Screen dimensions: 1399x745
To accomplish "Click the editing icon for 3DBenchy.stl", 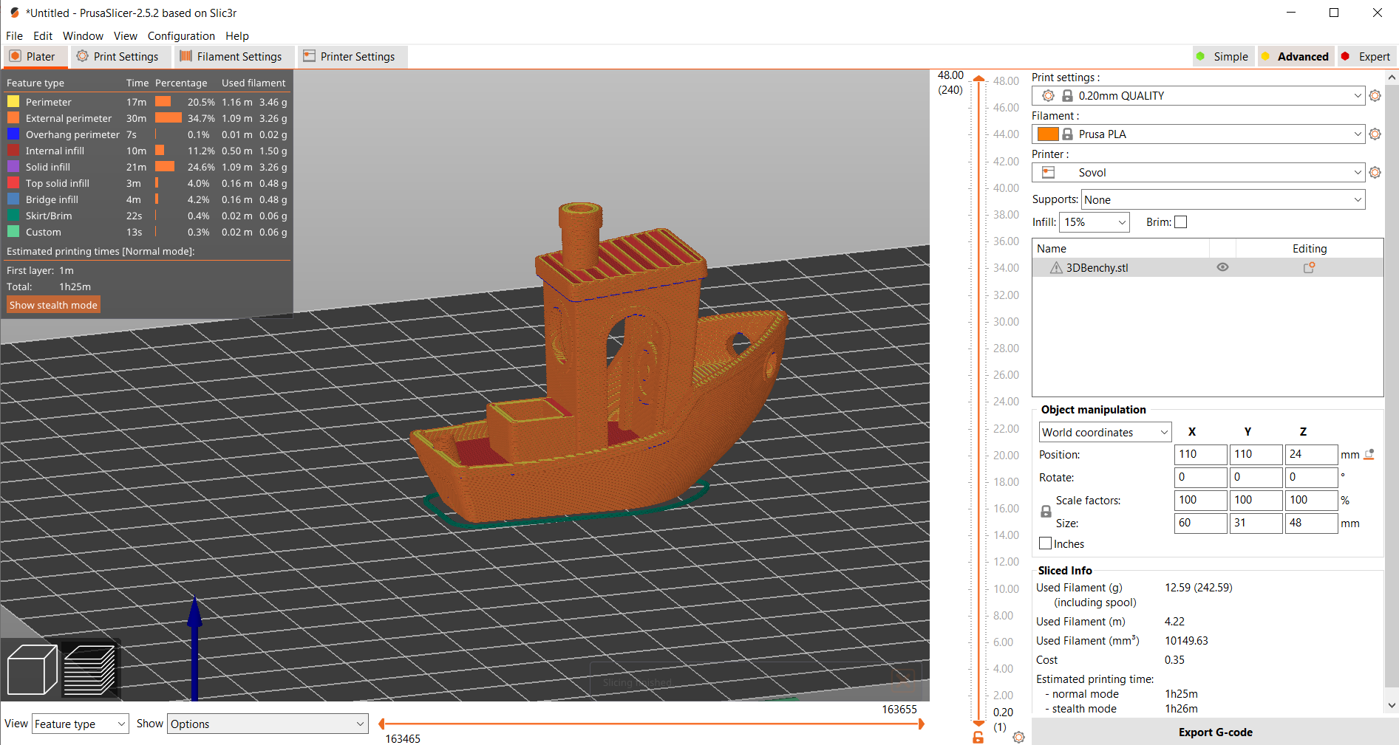I will pyautogui.click(x=1309, y=268).
